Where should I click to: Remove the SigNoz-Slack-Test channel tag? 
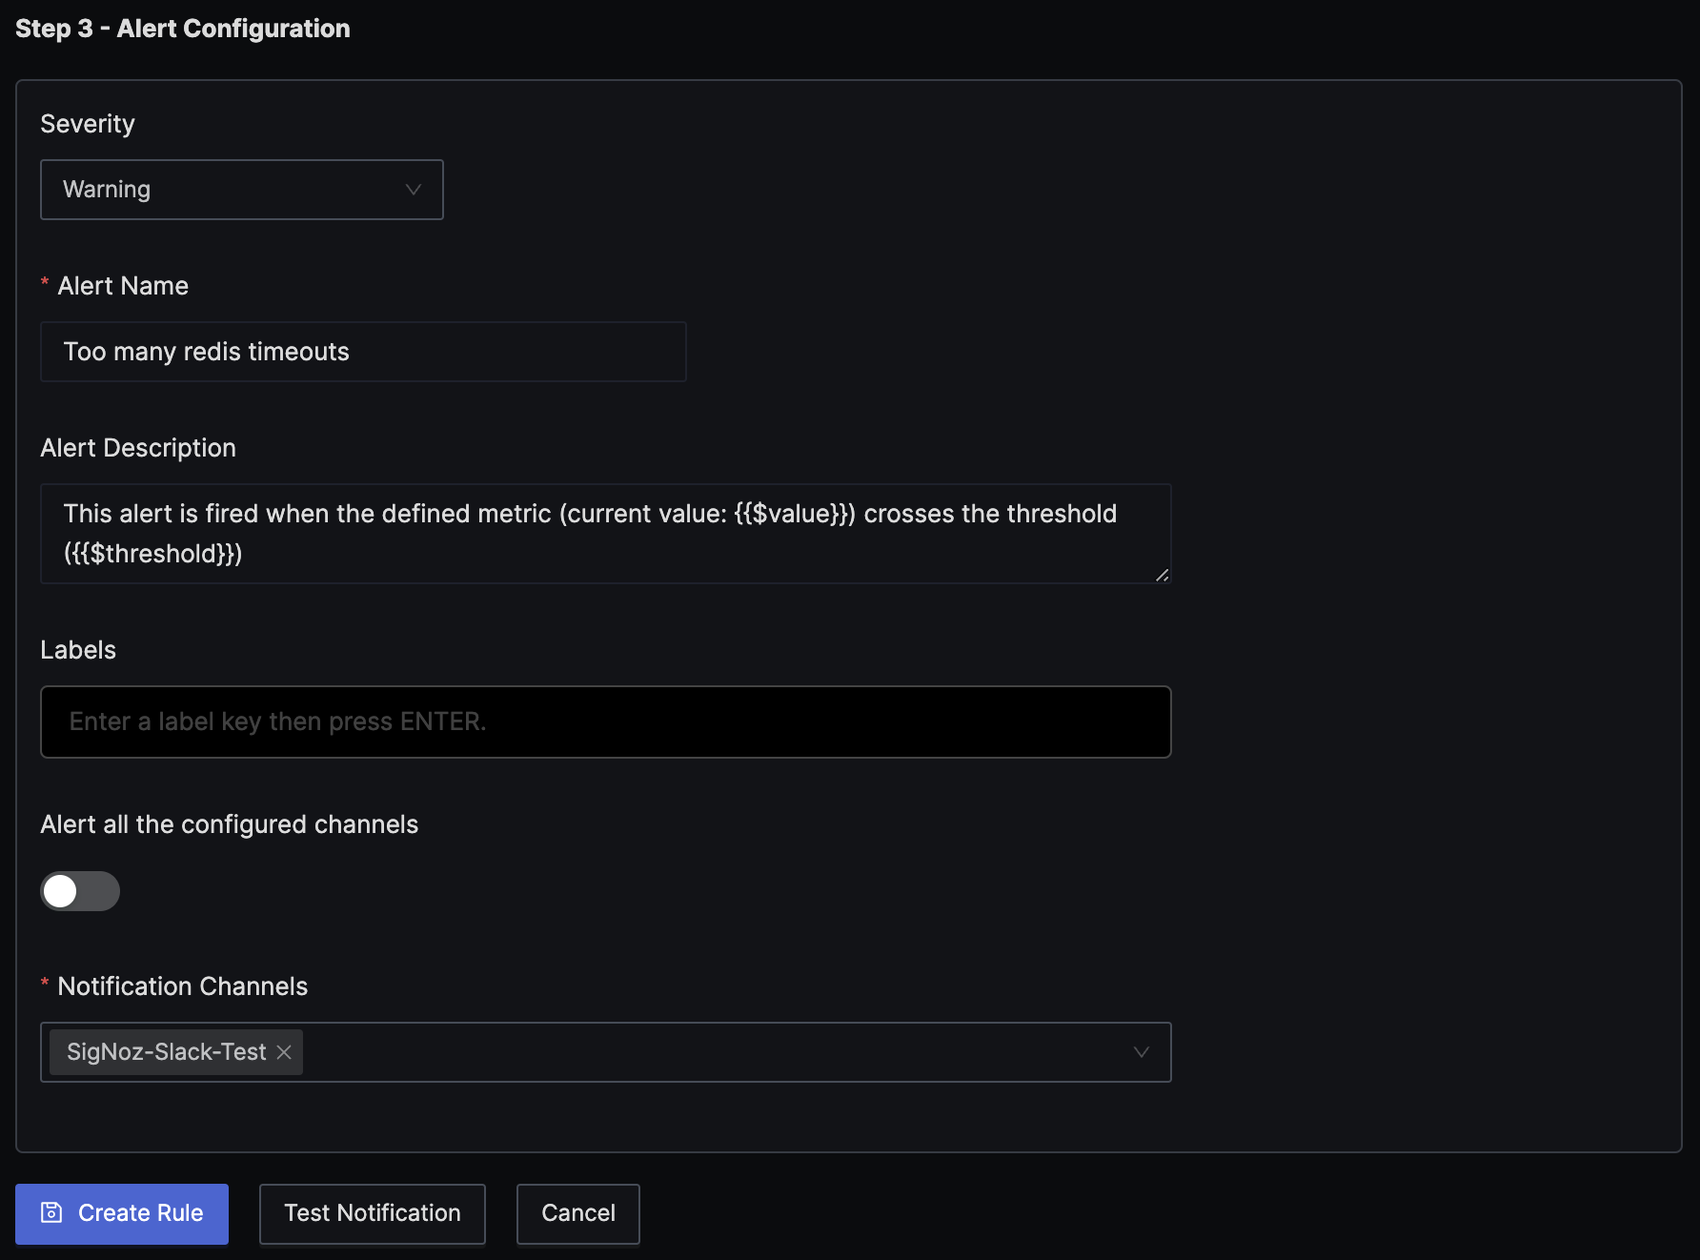pos(284,1052)
